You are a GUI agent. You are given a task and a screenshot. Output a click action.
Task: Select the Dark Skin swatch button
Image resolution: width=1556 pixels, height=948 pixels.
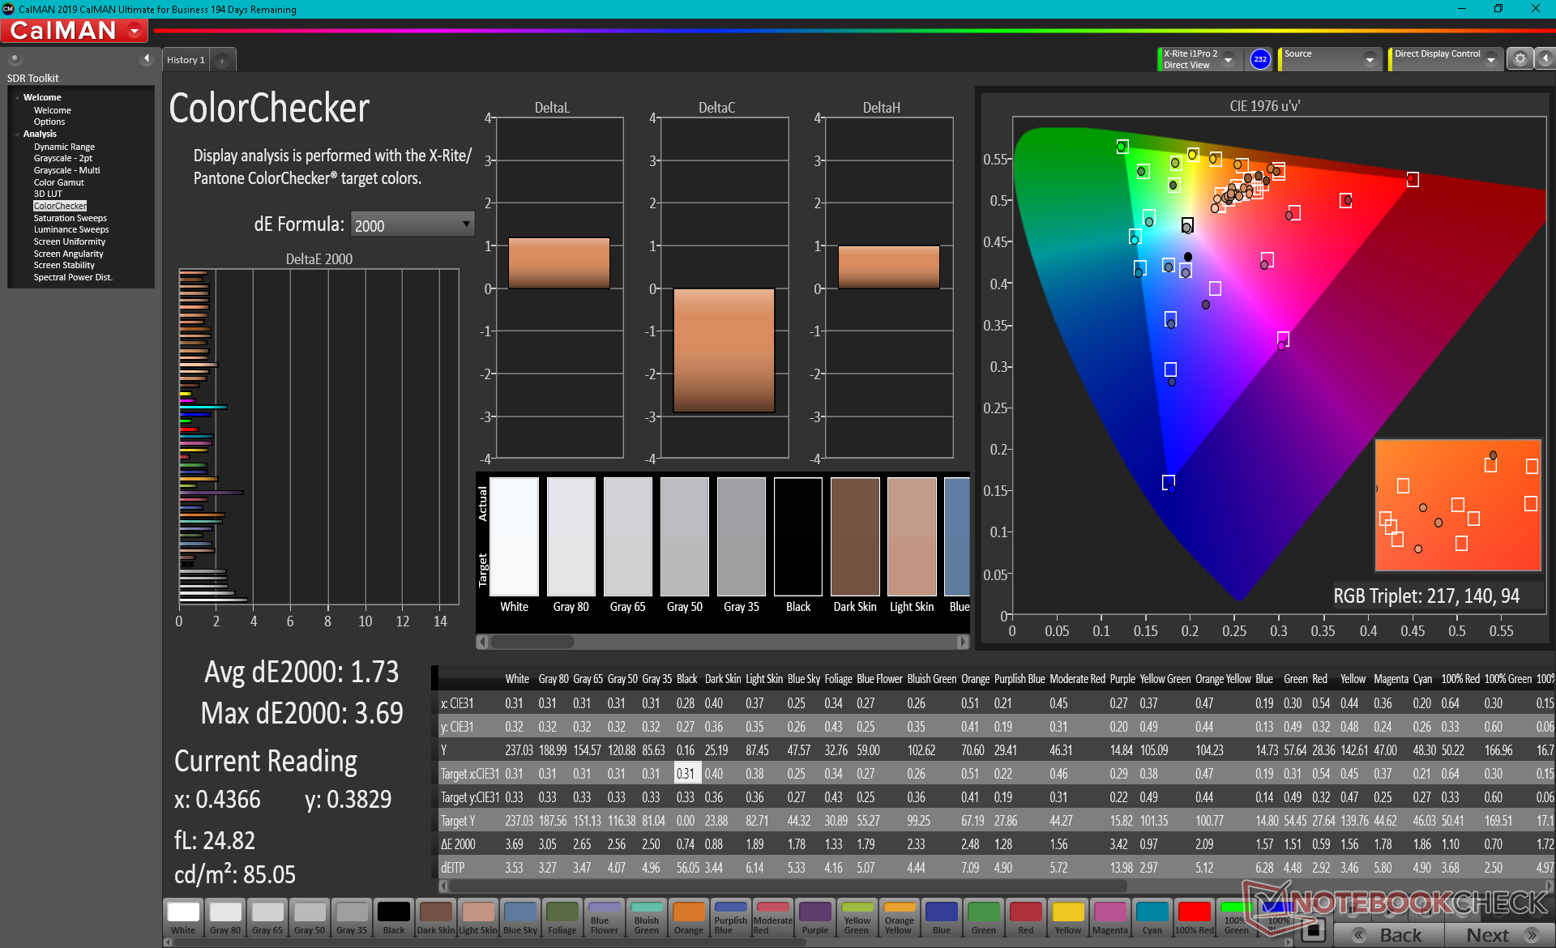click(x=435, y=917)
